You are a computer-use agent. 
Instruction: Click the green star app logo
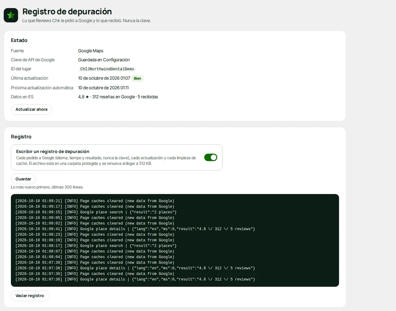tap(11, 15)
